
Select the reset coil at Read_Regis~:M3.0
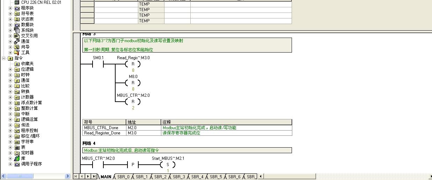pyautogui.click(x=133, y=64)
